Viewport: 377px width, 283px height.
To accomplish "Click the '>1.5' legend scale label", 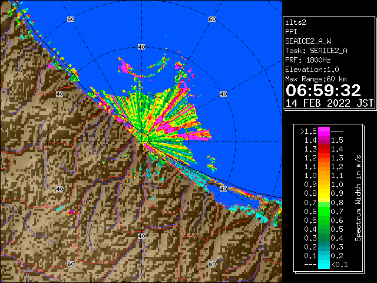I will 308,131.
